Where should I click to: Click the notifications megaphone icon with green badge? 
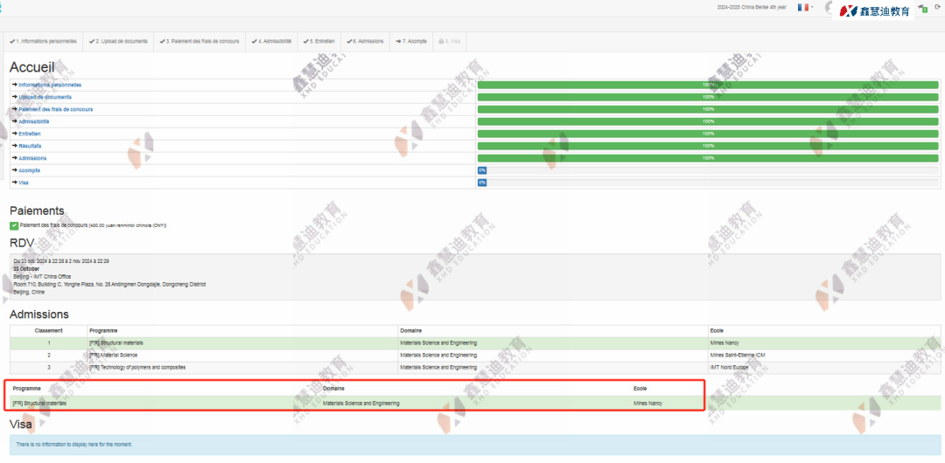[923, 8]
